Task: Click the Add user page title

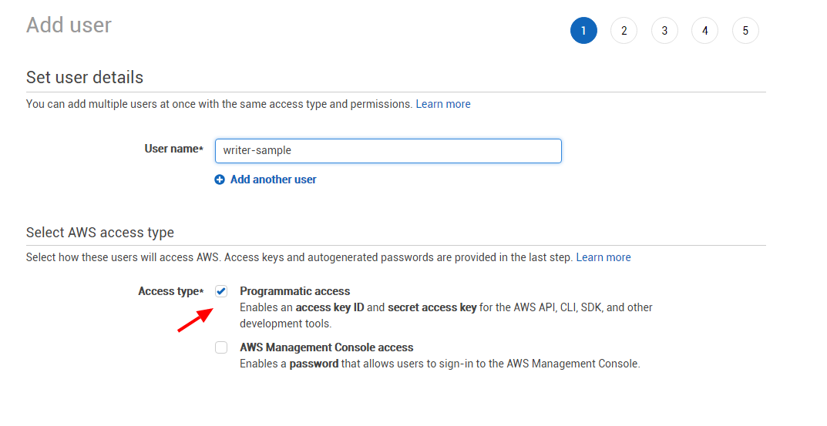Action: pyautogui.click(x=69, y=25)
